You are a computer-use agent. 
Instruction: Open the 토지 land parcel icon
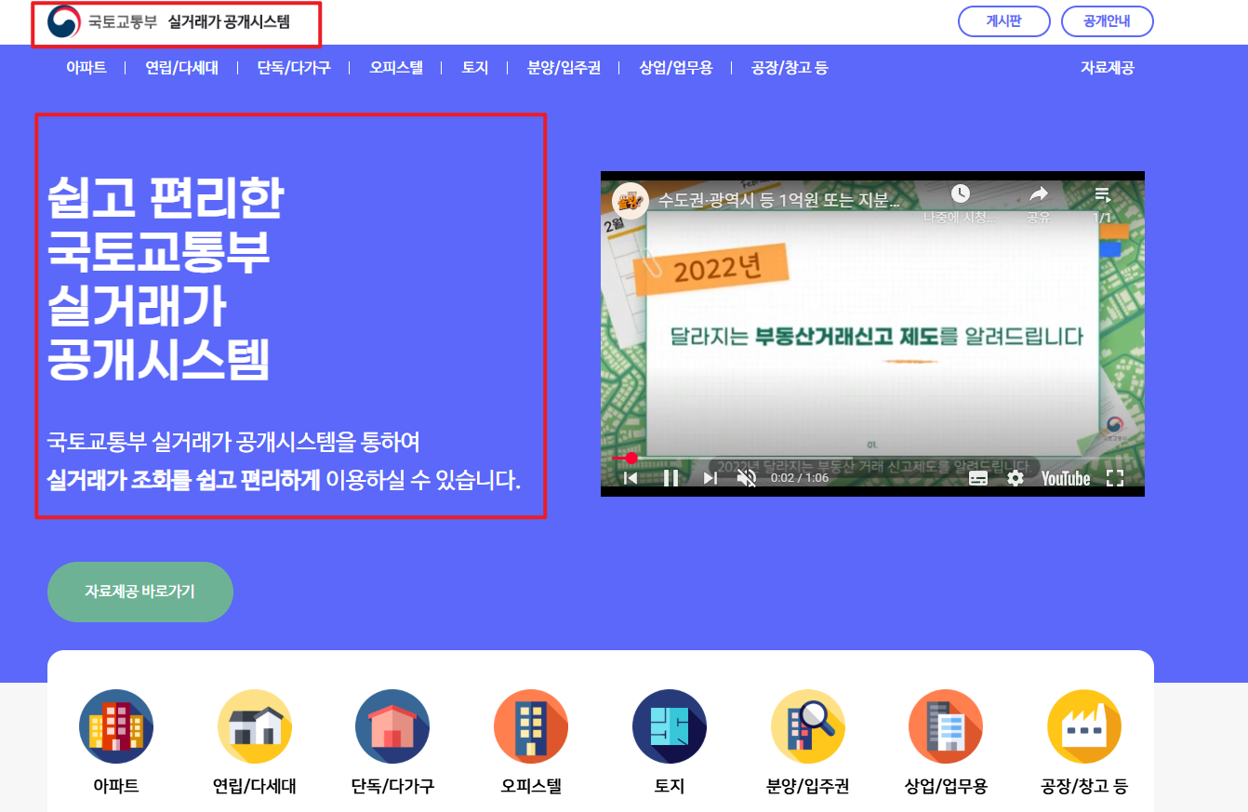point(669,725)
